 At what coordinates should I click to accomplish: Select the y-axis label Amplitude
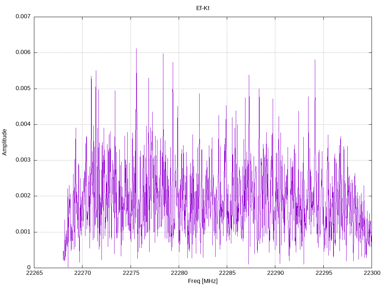coord(4,142)
